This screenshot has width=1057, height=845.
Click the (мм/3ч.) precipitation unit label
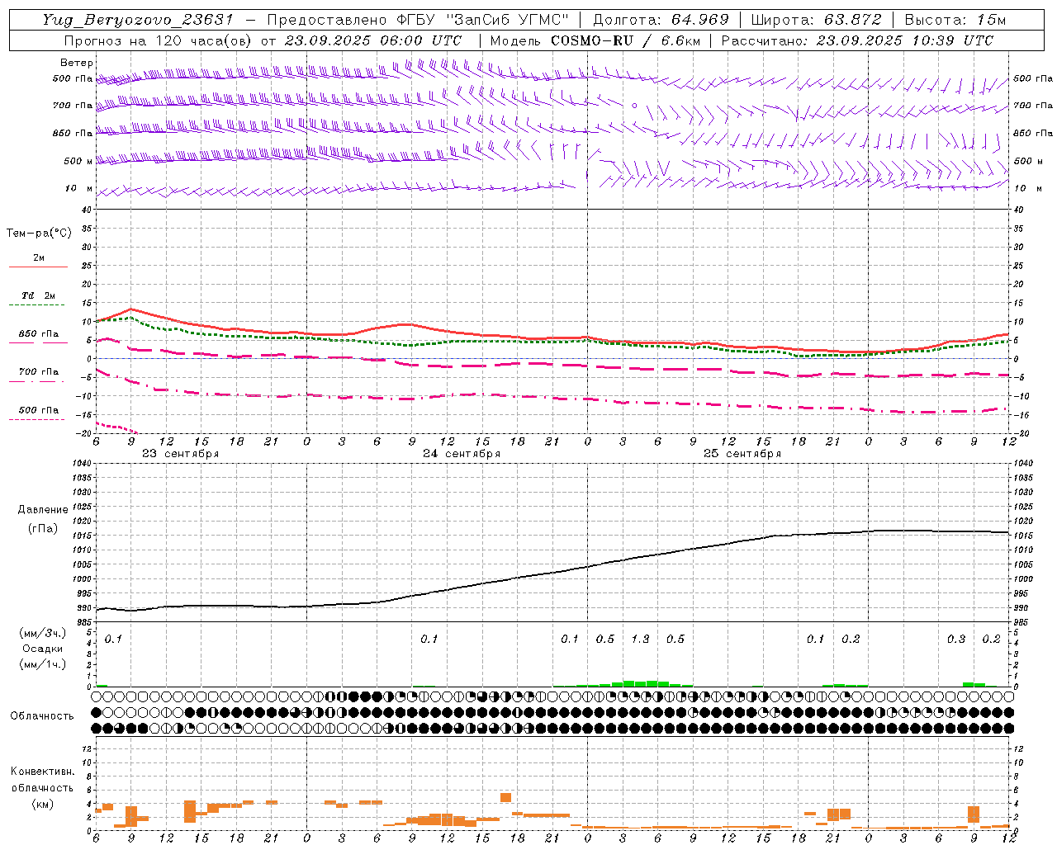pos(42,633)
